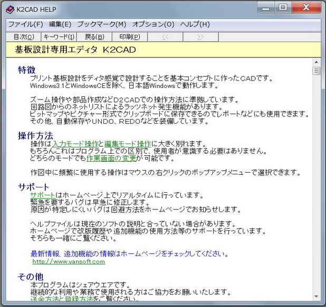Open the ブックマーク(M) menu
Image resolution: width=326 pixels, height=307 pixels.
(102, 25)
